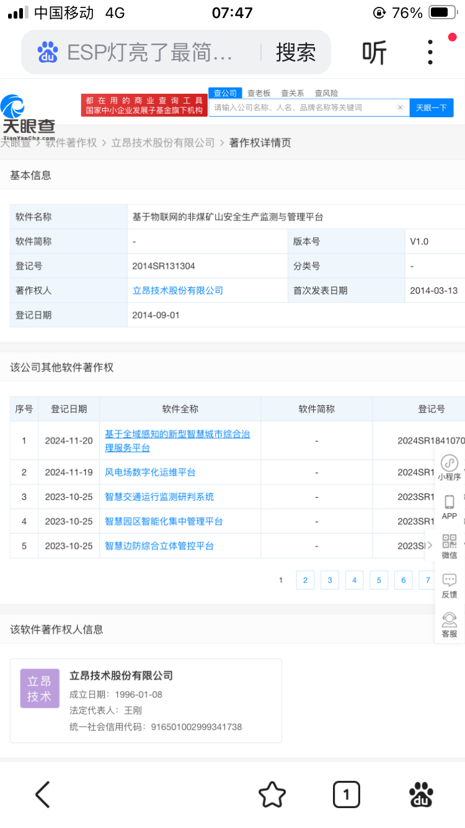This screenshot has width=465, height=828.
Task: Tap the Baidu paw icon in the address bar
Action: click(x=48, y=52)
